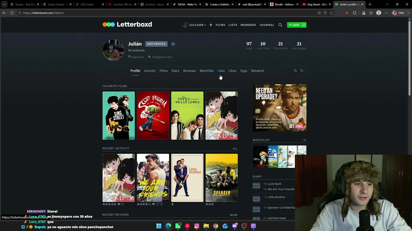This screenshot has height=231, width=412.
Task: Reload the page with the refresh icon
Action: 12,13
